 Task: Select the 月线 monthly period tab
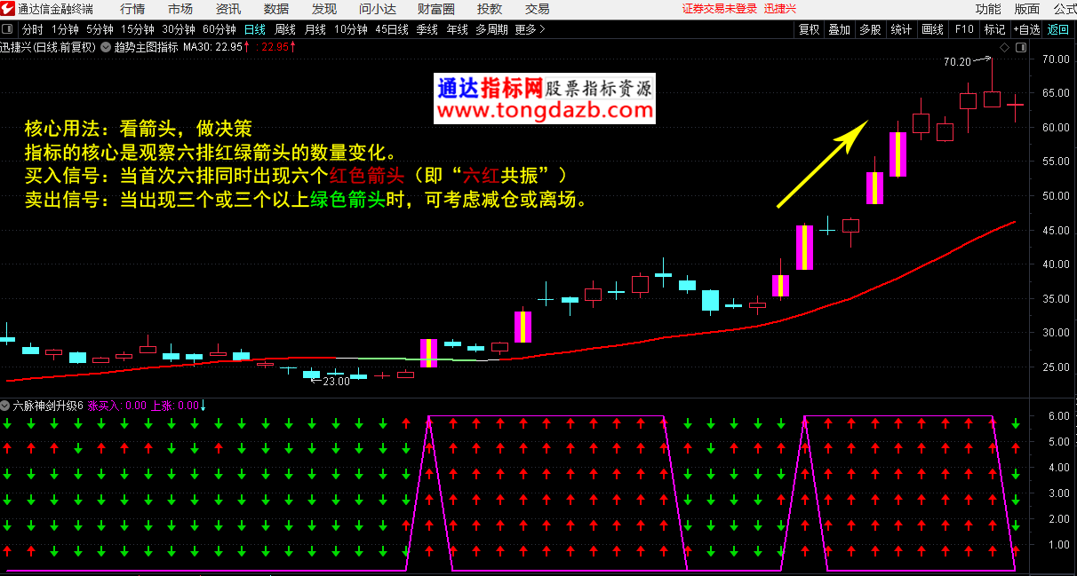pos(315,29)
